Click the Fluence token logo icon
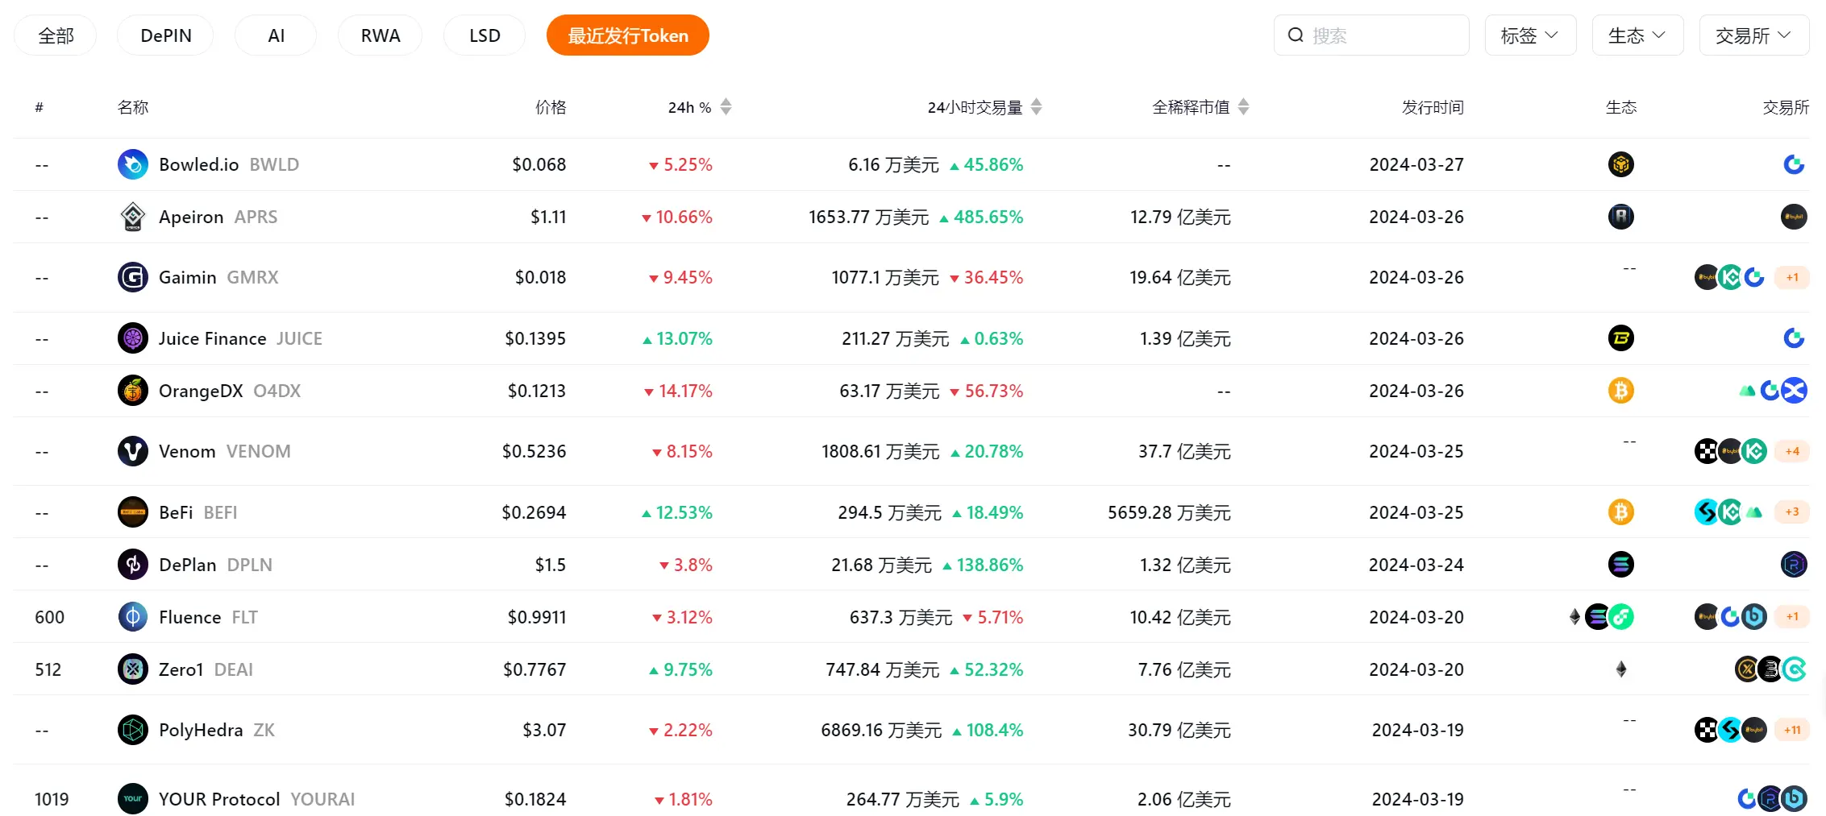 coord(133,617)
